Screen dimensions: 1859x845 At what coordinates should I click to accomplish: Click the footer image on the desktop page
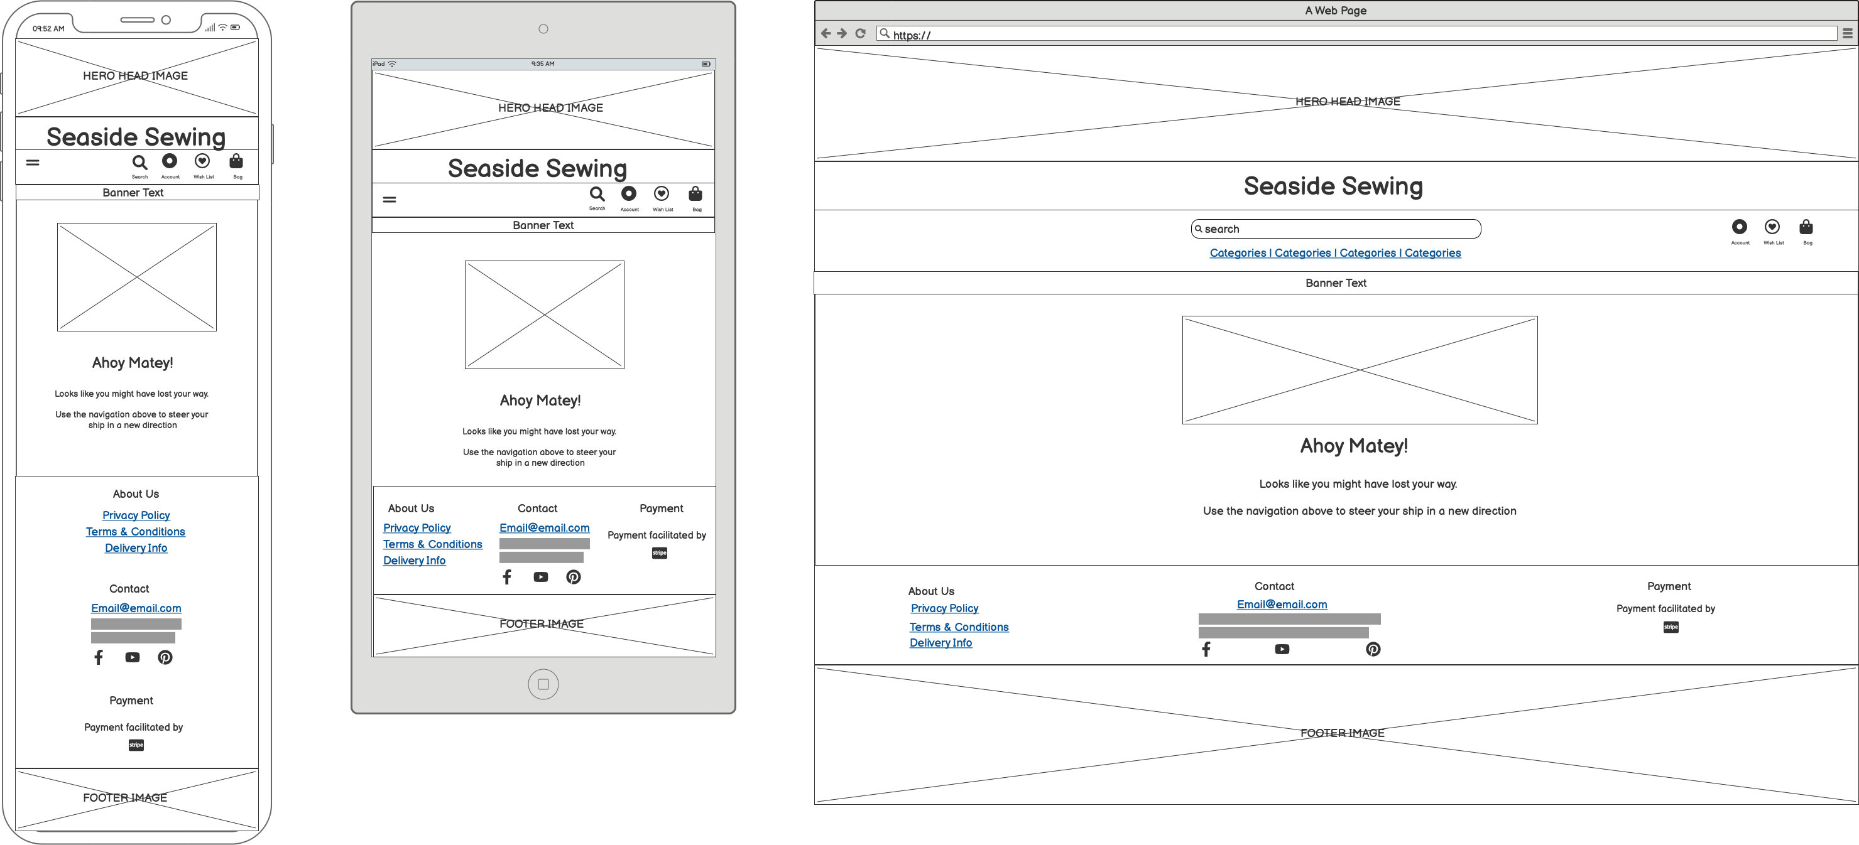coord(1336,735)
